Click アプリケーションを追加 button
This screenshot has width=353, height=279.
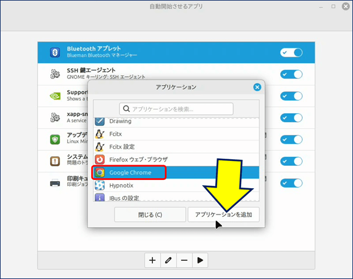click(x=224, y=215)
